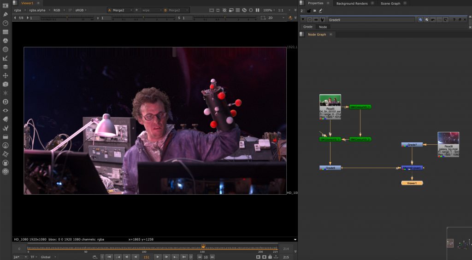This screenshot has height=260, width=472.
Task: Open the 100% zoom level dropdown
Action: click(x=269, y=10)
